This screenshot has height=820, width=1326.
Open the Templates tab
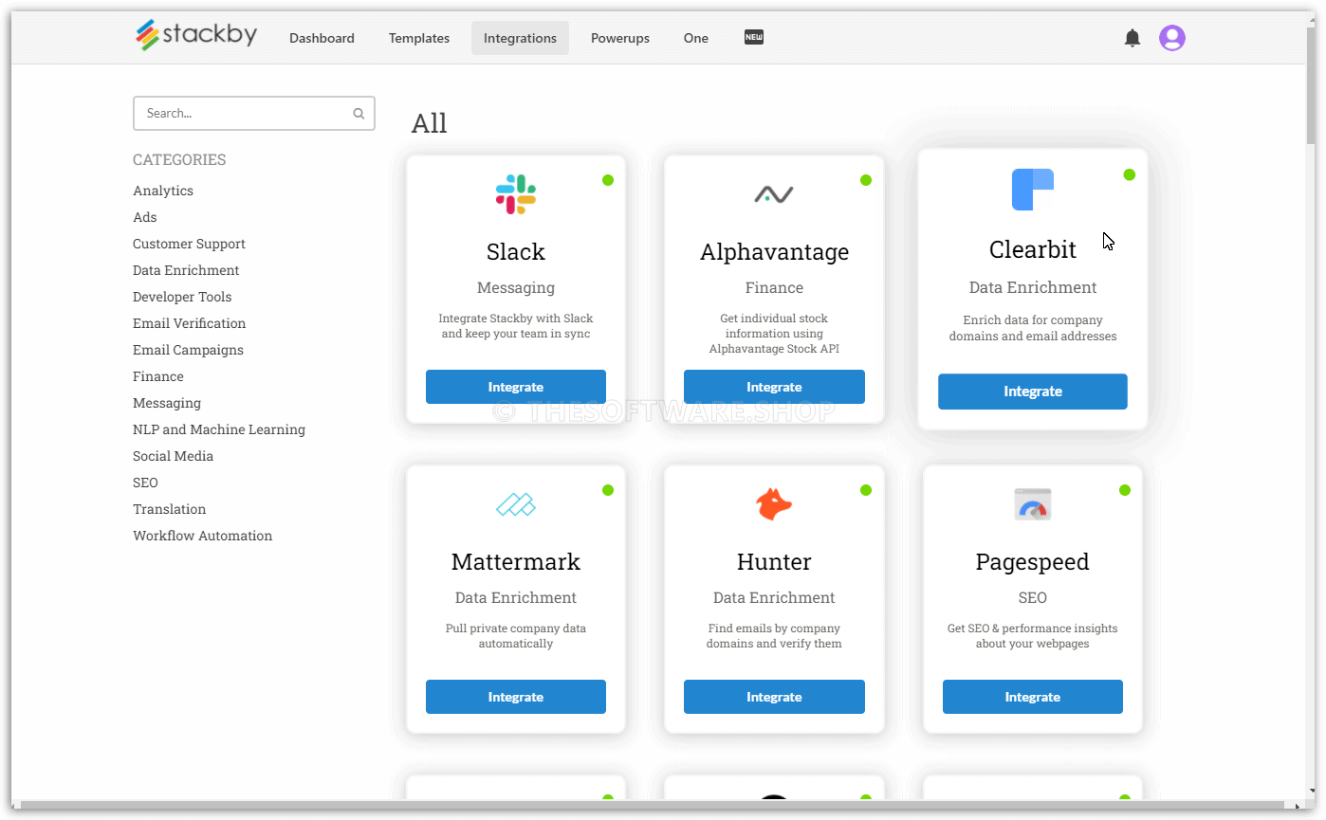419,38
